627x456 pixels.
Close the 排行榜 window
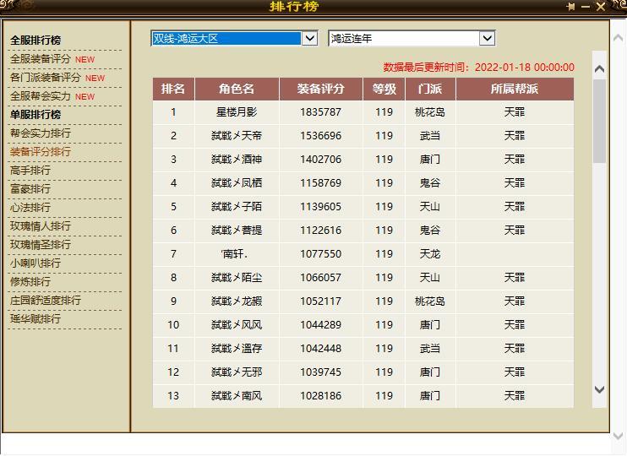coord(601,7)
